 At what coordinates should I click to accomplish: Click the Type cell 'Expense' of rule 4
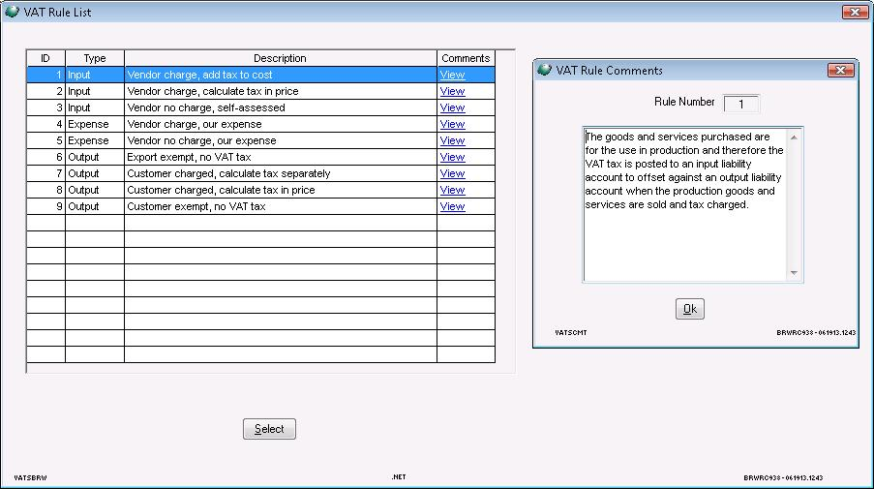(x=95, y=124)
